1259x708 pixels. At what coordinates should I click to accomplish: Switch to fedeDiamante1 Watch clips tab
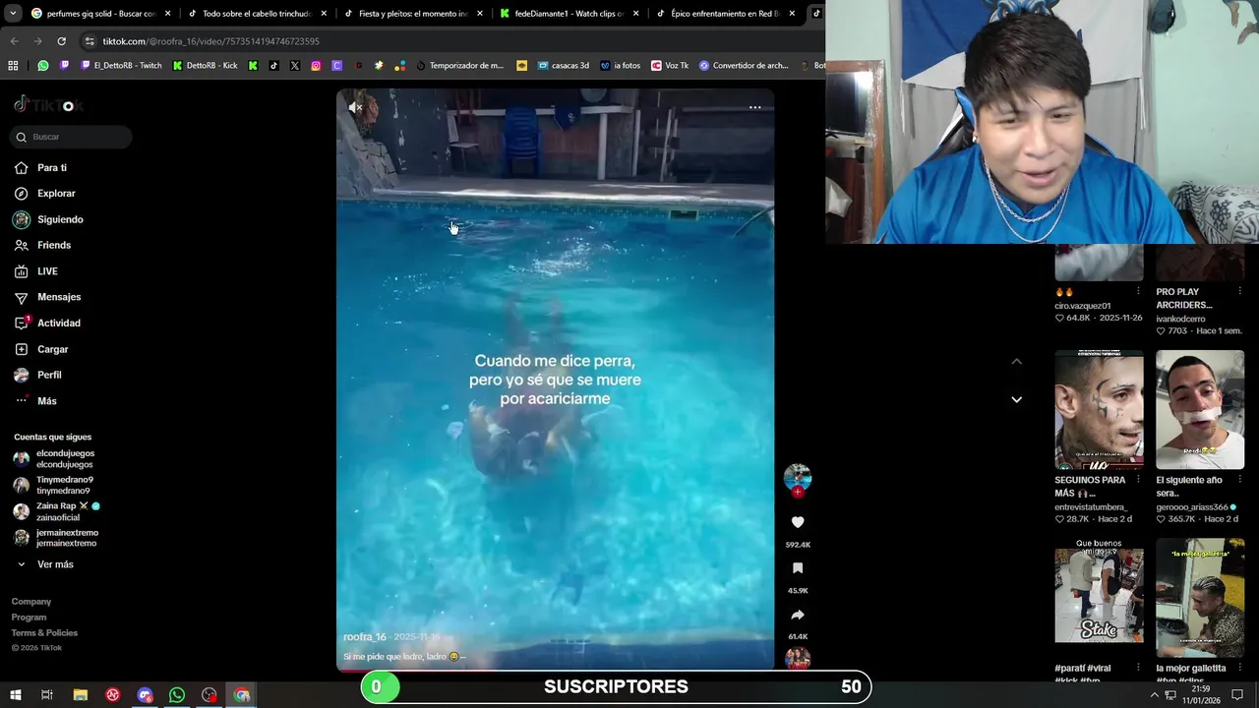pos(569,14)
